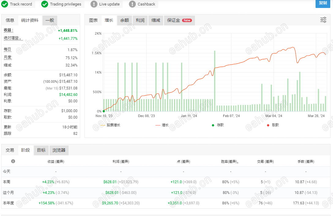Open chart settings sliders icon
This screenshot has width=333, height=216.
[323, 20]
